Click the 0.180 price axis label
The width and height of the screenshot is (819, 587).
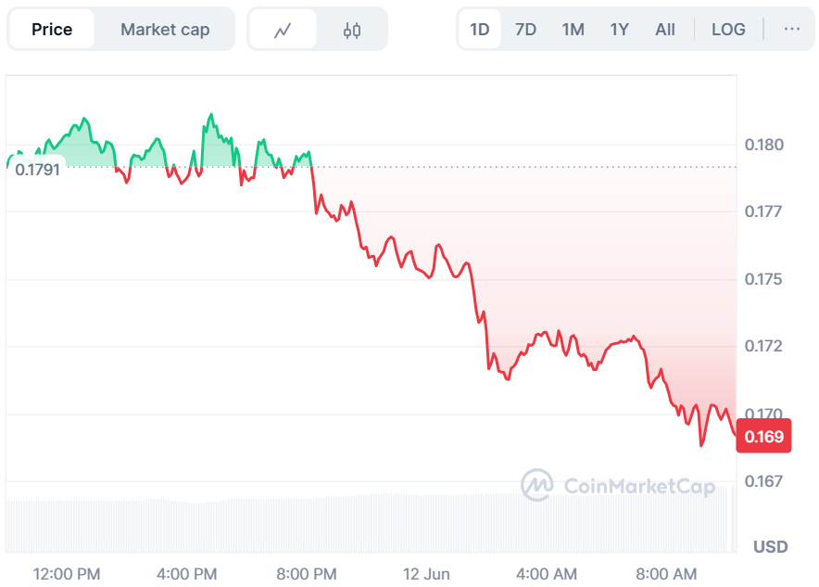[764, 145]
